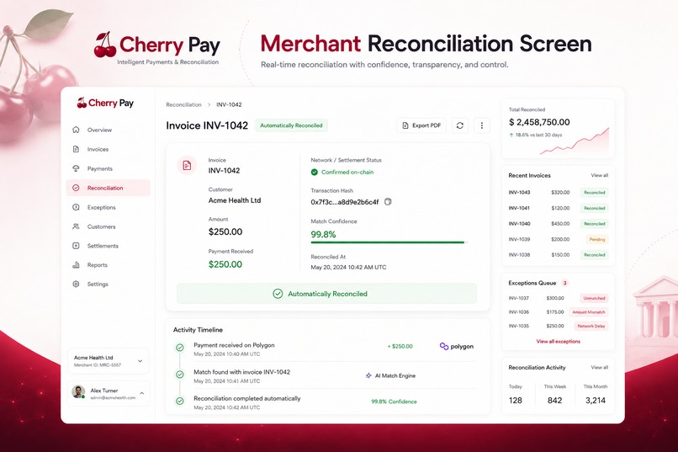Click the Unmatched badge
Screen dimensions: 678x452
594,298
